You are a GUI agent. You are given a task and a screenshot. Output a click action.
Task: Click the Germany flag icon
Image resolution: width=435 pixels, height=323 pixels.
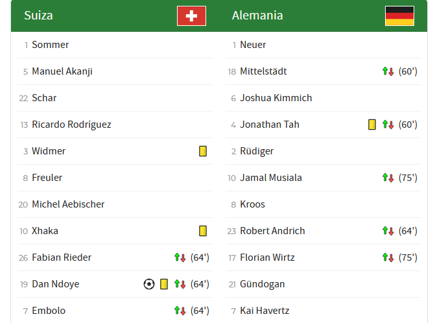(x=399, y=16)
